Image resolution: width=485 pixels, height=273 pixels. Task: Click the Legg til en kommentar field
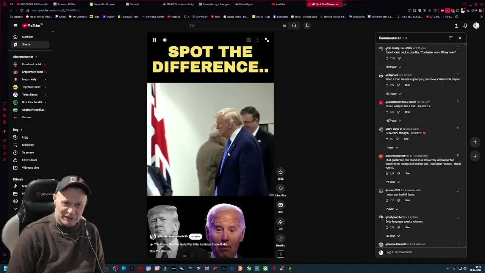tap(423, 252)
